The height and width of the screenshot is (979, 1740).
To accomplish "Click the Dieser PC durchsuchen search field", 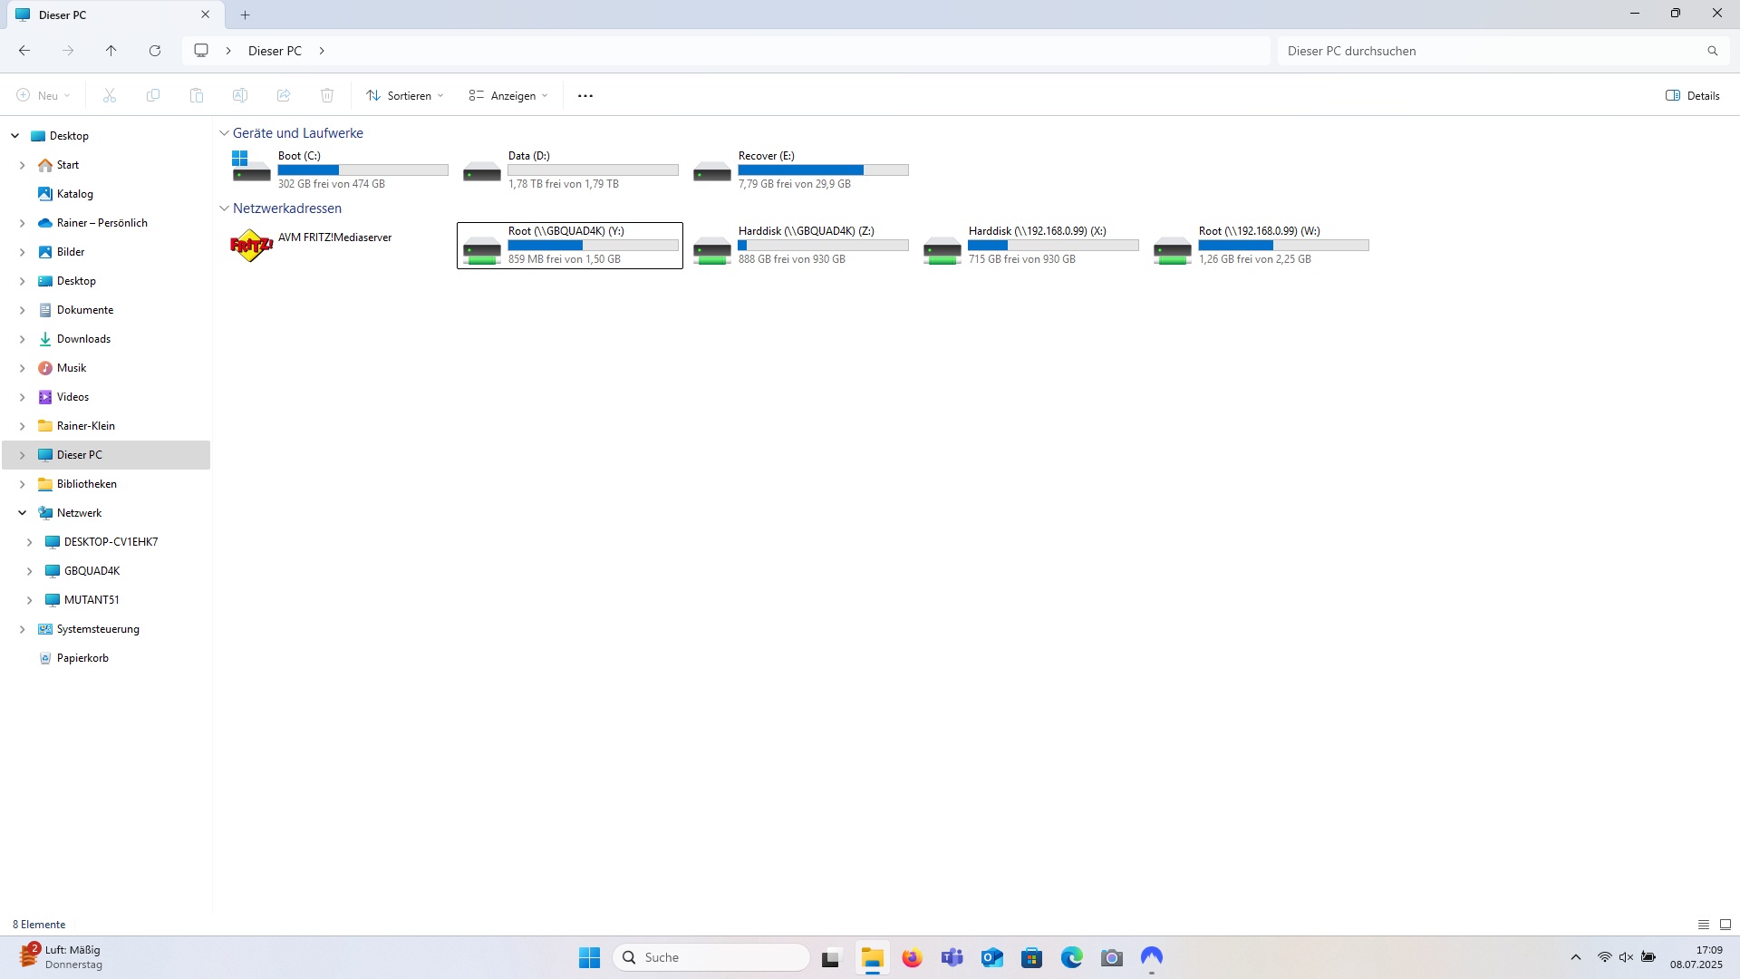I will point(1486,51).
